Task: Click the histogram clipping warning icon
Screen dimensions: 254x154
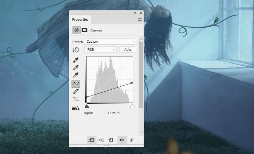Action: [76, 108]
